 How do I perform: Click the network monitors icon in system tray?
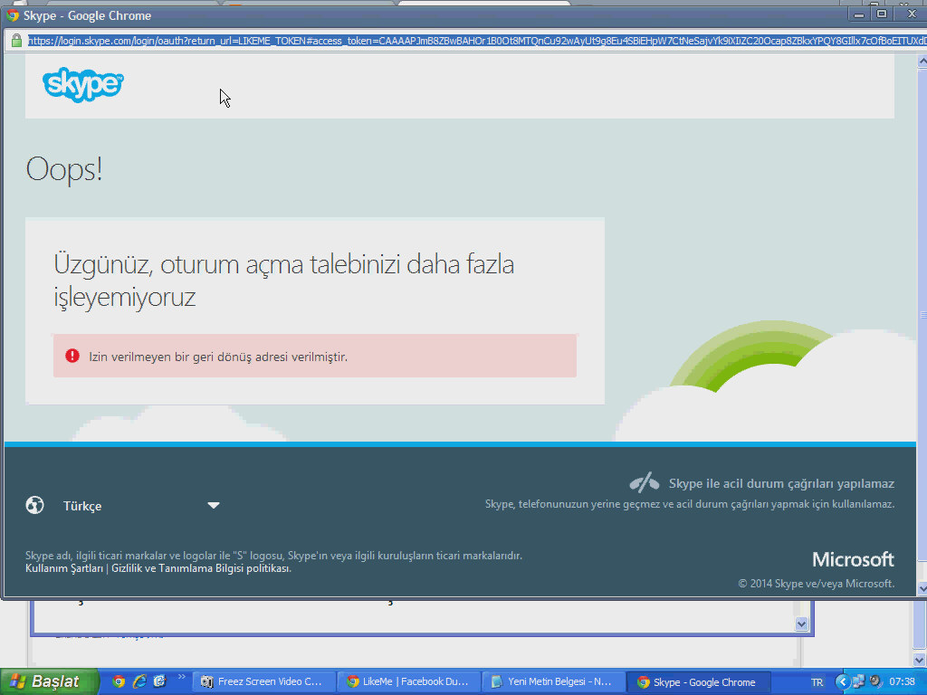coord(859,681)
